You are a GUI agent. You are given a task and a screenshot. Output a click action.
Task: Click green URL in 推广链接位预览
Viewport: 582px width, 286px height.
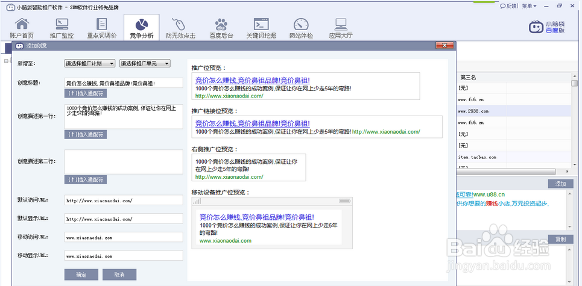tap(386, 131)
